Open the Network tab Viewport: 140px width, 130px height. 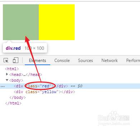click(109, 61)
